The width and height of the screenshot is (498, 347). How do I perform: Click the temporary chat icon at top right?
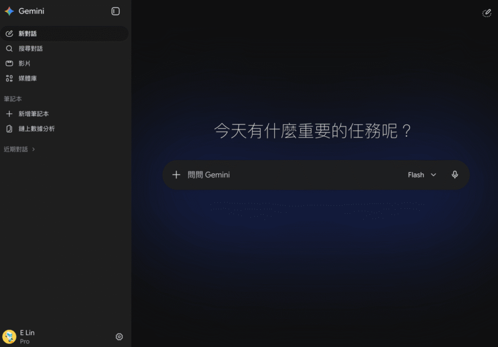(486, 13)
